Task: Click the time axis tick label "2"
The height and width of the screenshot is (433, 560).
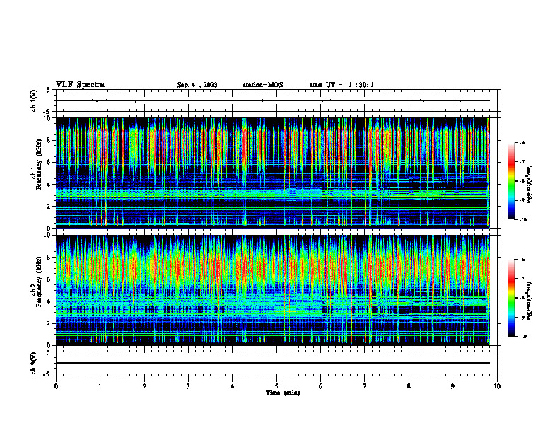Action: (x=144, y=386)
